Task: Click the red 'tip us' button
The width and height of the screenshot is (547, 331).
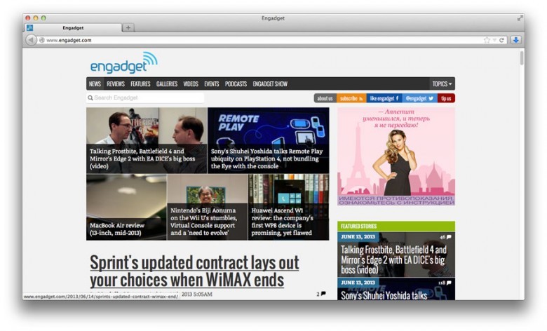Action: coord(446,98)
